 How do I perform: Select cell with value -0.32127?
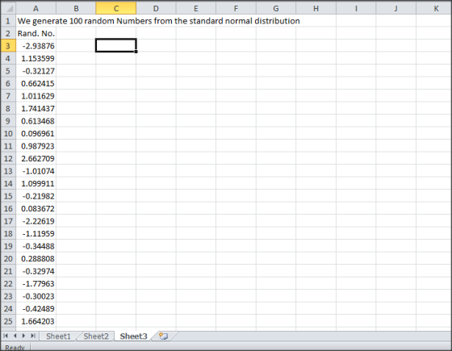point(36,71)
